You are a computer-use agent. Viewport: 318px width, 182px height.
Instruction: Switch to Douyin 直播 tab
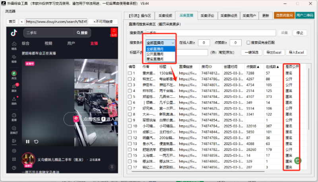pyautogui.click(x=94, y=43)
